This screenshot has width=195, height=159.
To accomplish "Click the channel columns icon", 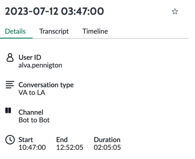I will click(x=8, y=110).
